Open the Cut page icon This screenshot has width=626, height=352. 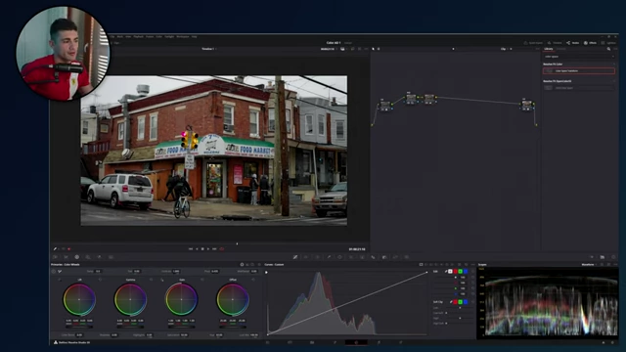click(290, 342)
